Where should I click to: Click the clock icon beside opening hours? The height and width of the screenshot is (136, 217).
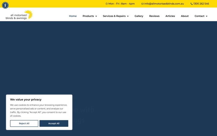point(107,4)
